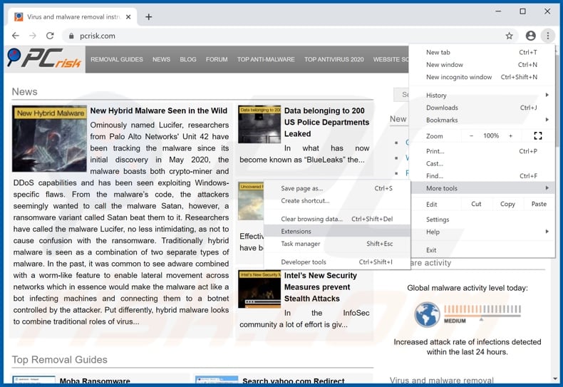Open the Chrome three-dot menu button
The height and width of the screenshot is (387, 563).
pos(547,36)
